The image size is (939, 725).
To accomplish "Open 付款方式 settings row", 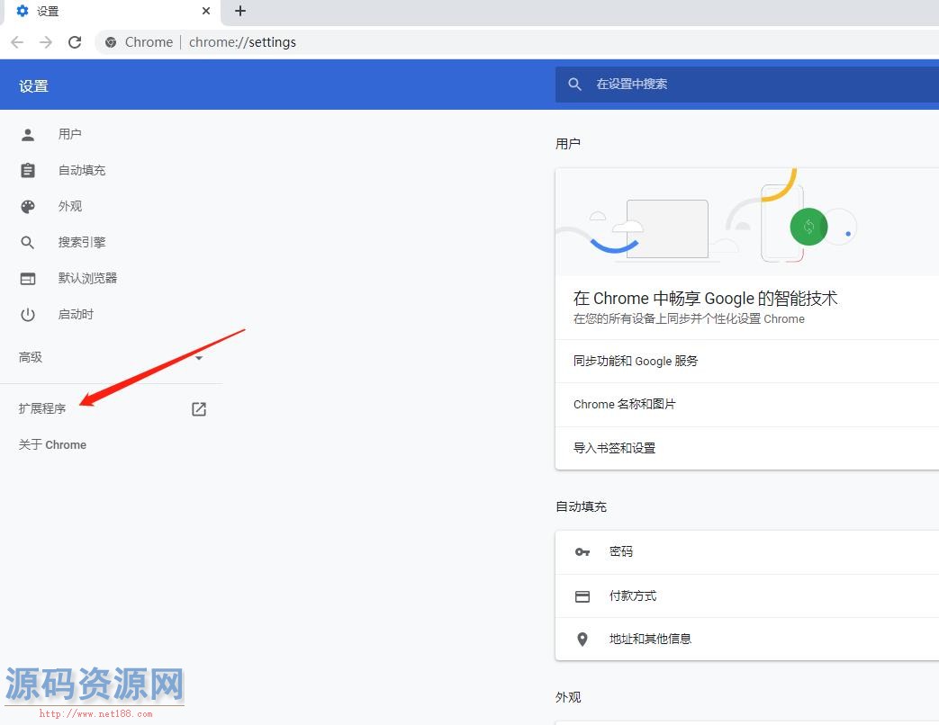I will click(x=747, y=595).
